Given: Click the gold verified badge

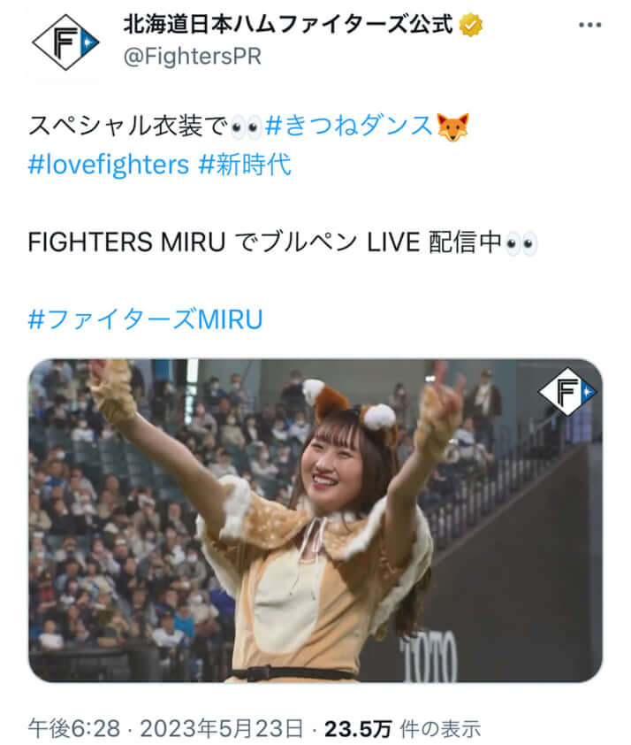Looking at the screenshot, I should coord(470,25).
